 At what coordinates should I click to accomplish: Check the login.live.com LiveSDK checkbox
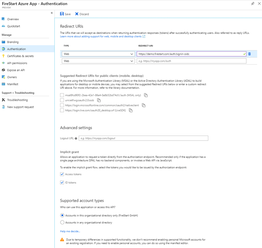point(62,110)
